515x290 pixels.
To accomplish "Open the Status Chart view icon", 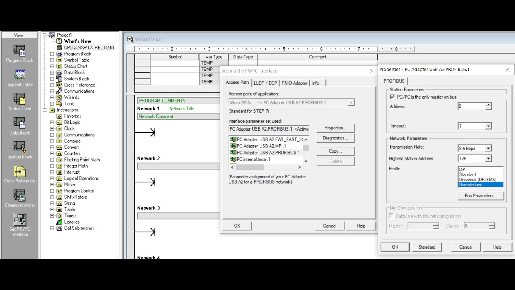I will tap(19, 99).
